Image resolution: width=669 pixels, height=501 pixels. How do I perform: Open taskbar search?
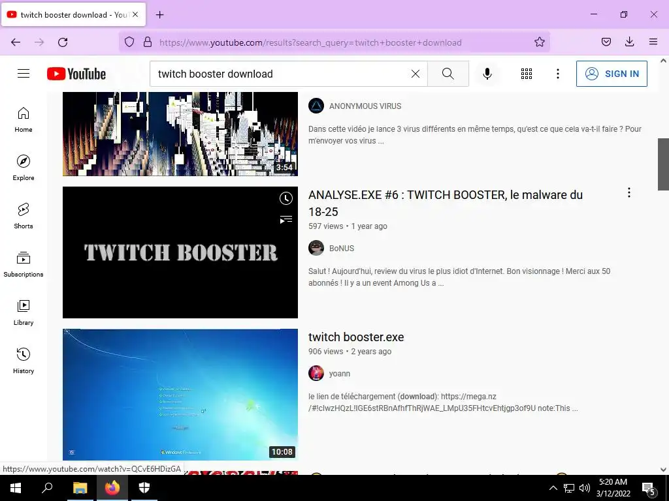47,488
